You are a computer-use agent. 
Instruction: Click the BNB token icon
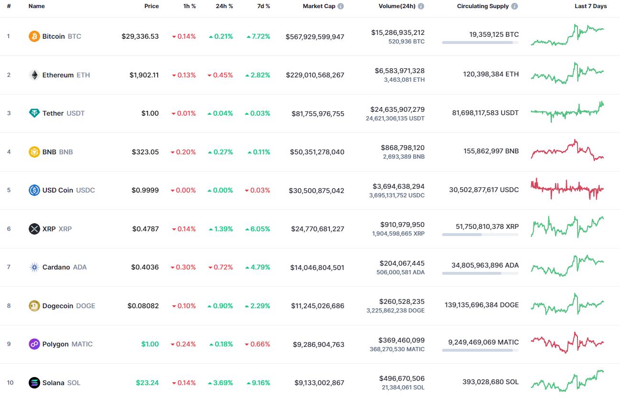[x=33, y=151]
